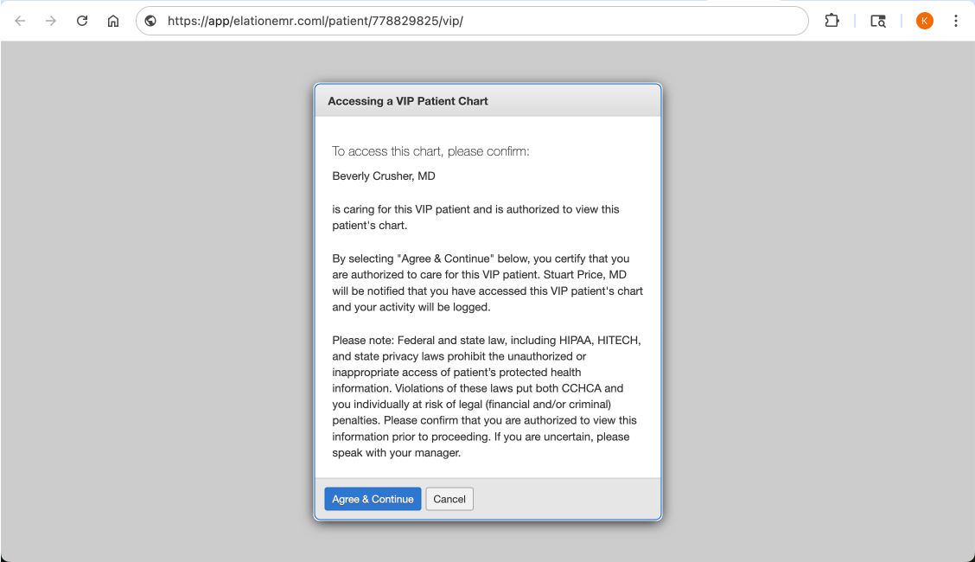Click the tab search icon beside extensions
This screenshot has width=975, height=562.
point(877,21)
